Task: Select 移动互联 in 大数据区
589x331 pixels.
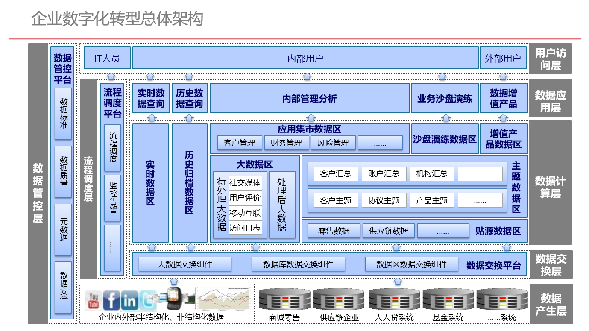Action: (x=245, y=213)
